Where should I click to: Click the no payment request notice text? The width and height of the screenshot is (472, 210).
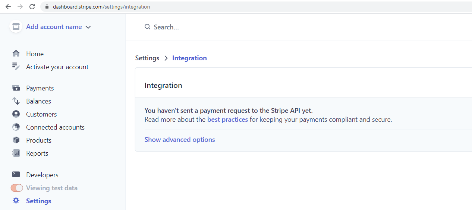coord(229,111)
